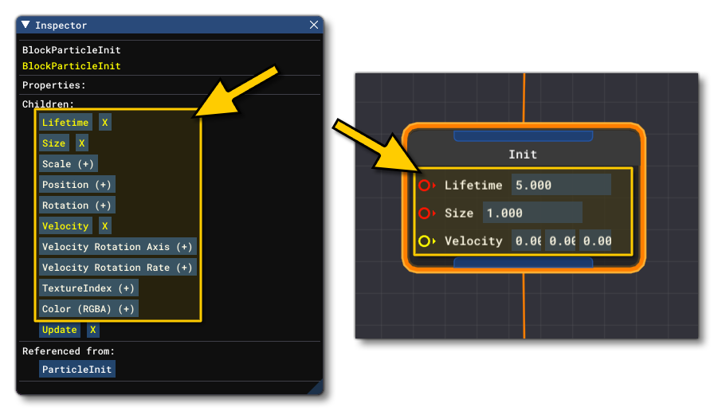Add the Color (RGBA) (+) child
This screenshot has width=714, height=411.
click(x=88, y=309)
